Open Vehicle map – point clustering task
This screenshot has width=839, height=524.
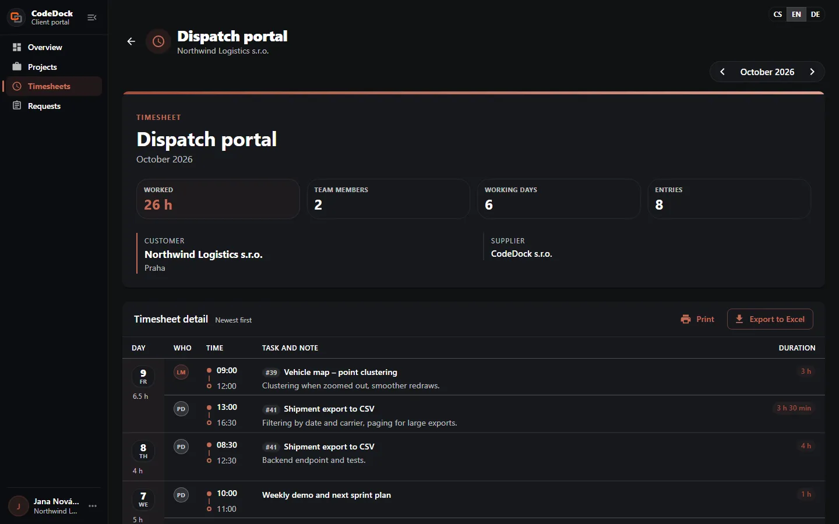pyautogui.click(x=340, y=372)
